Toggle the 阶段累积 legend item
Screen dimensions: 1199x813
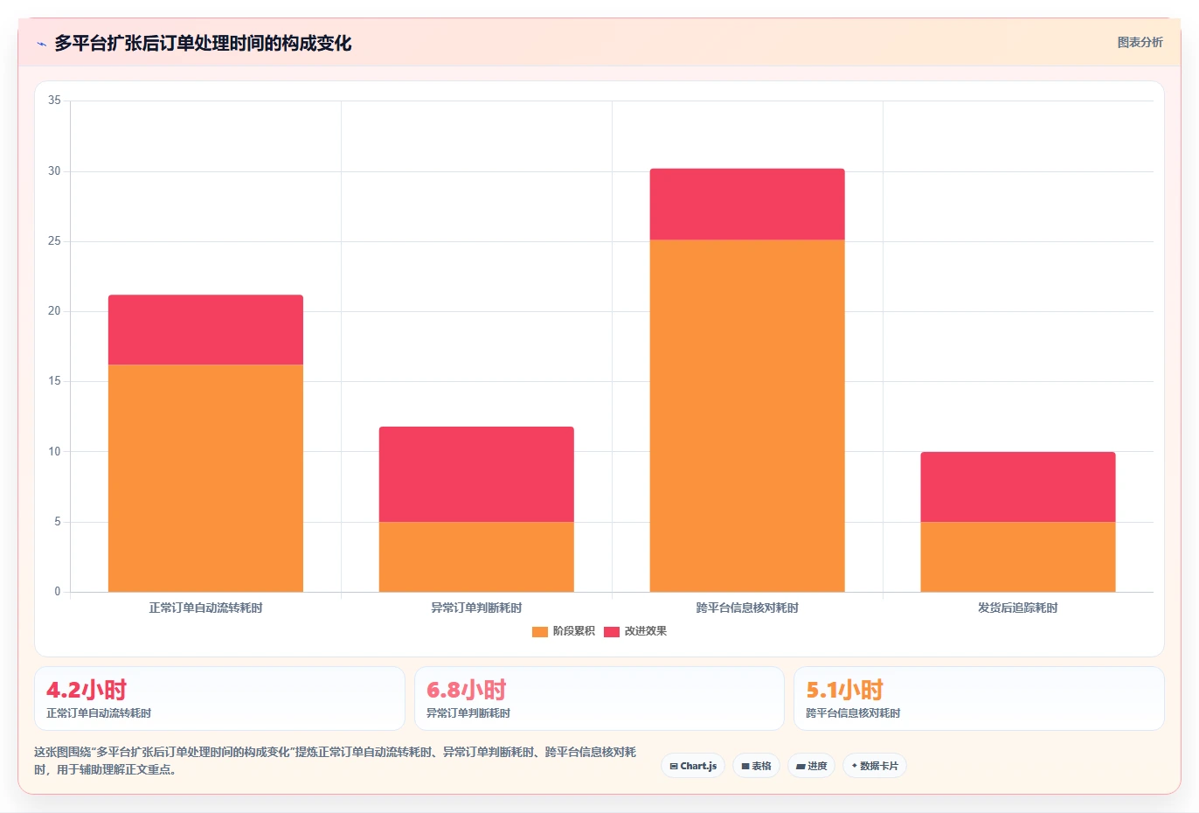coord(563,631)
